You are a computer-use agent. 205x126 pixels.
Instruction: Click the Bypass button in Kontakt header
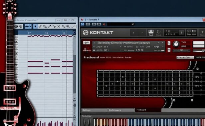click(x=88, y=24)
